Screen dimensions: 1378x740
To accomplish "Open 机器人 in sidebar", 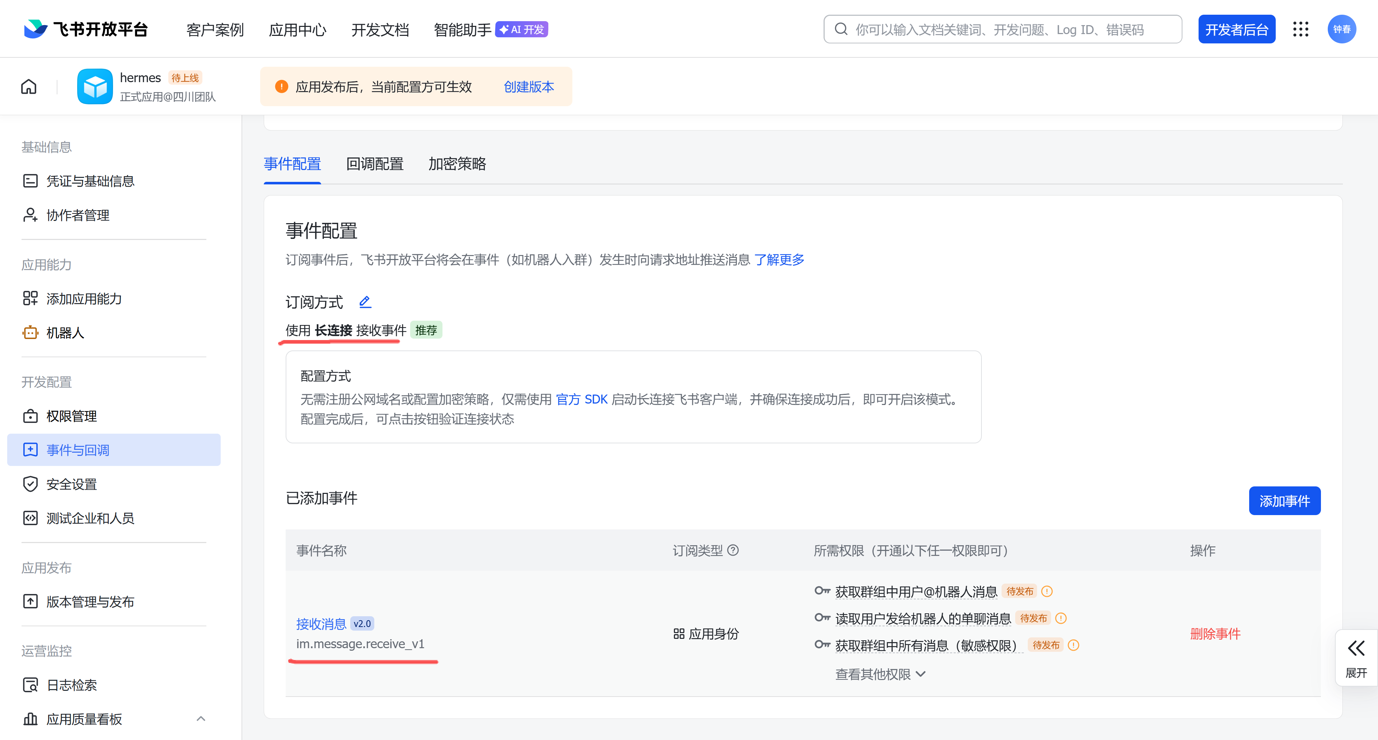I will 114,333.
